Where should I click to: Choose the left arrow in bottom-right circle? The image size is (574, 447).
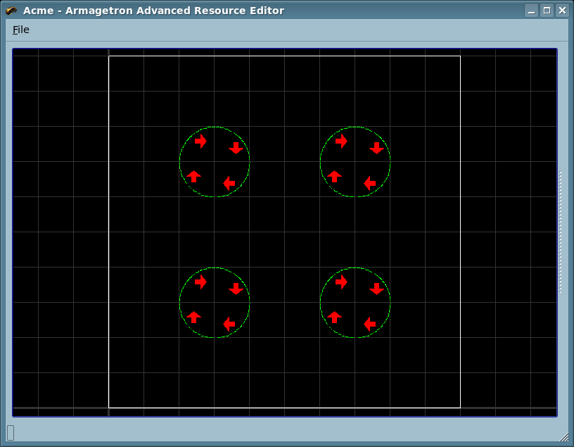point(370,324)
